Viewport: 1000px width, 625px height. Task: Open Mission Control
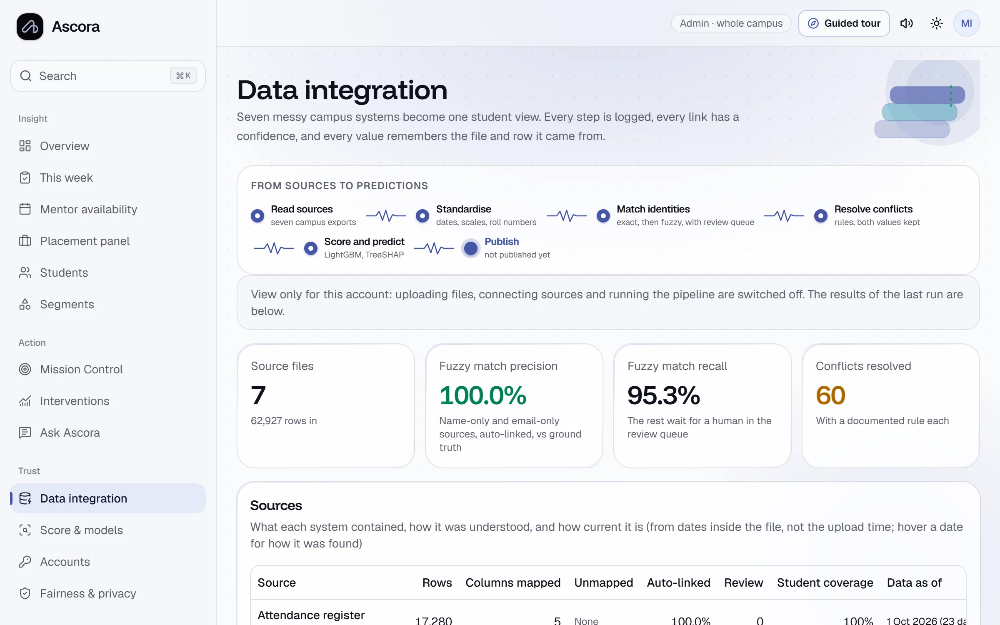pos(108,369)
